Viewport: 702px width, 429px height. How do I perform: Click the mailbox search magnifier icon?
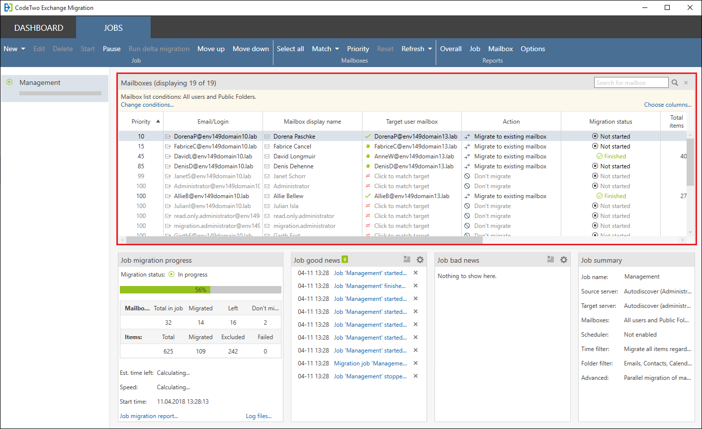pyautogui.click(x=675, y=83)
